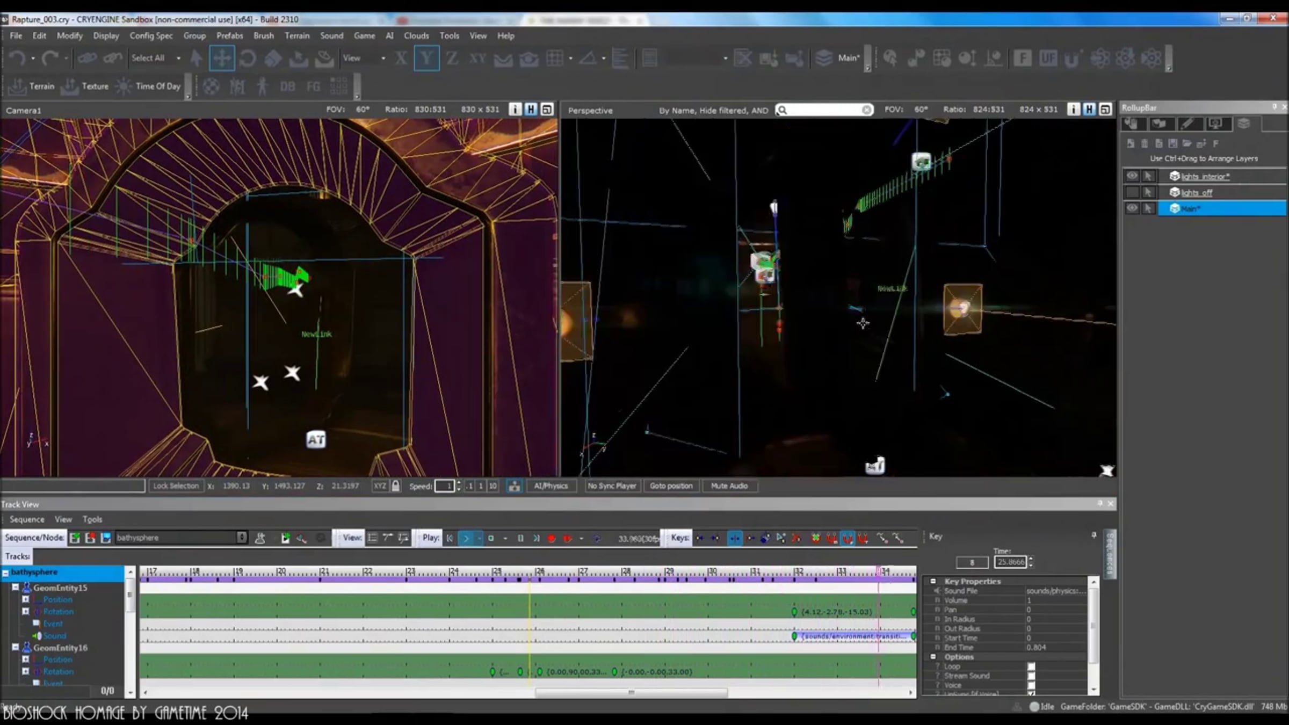Activate the Select object arrow tool
The height and width of the screenshot is (725, 1289).
(x=196, y=58)
